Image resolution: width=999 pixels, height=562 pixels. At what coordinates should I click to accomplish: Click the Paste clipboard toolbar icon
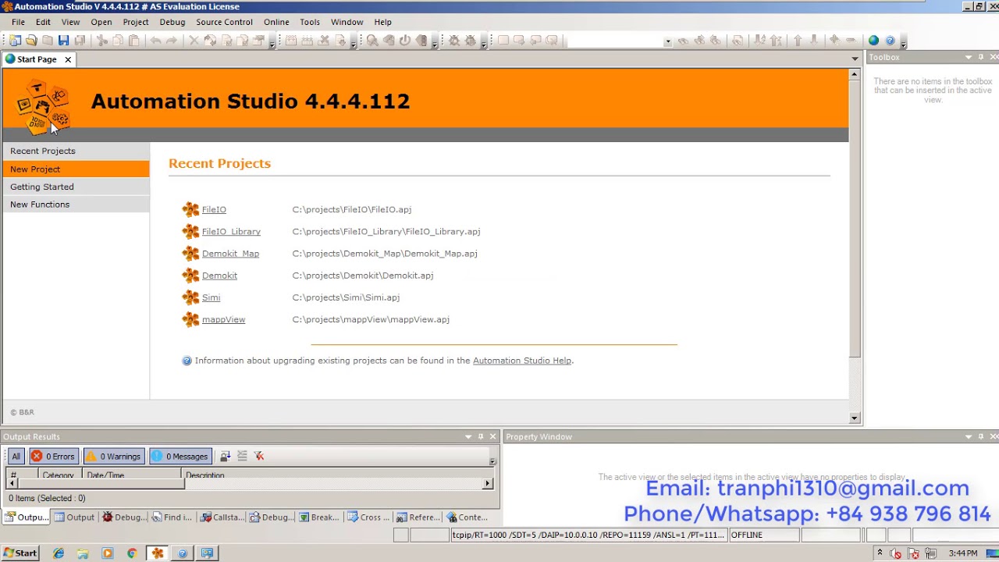tap(134, 41)
